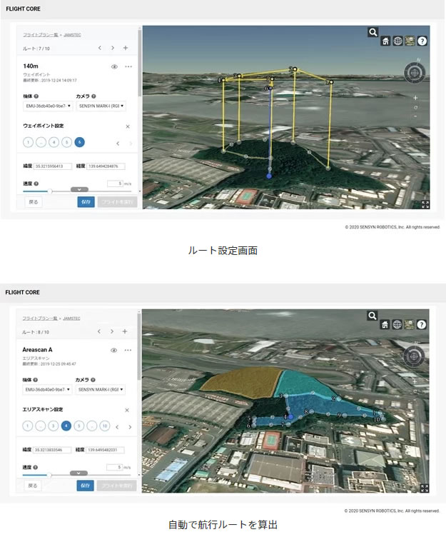Go to next route from ルート 7/10
The width and height of the screenshot is (446, 542).
coord(113,48)
